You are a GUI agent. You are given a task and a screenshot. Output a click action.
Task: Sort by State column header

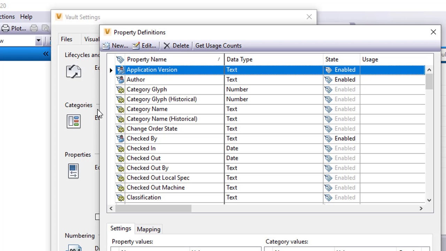(341, 60)
